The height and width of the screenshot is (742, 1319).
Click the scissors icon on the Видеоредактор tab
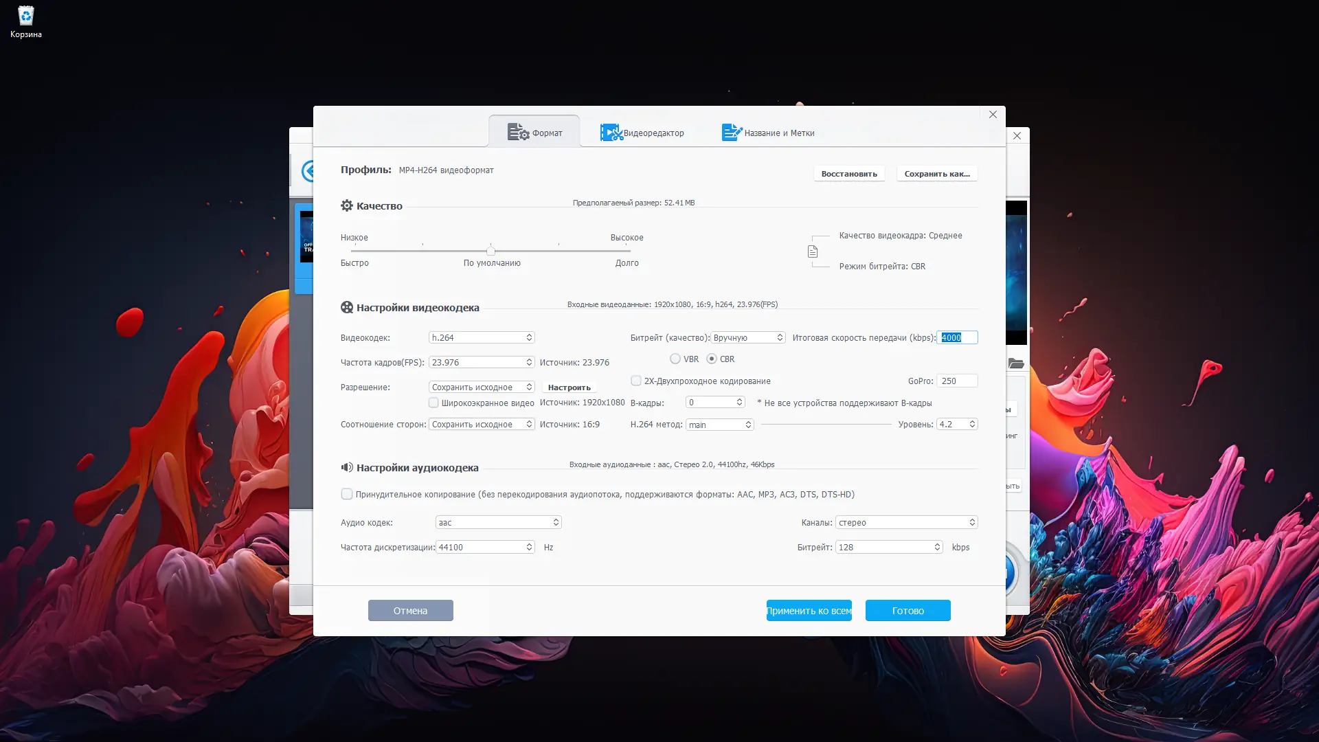pyautogui.click(x=612, y=132)
